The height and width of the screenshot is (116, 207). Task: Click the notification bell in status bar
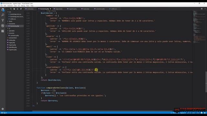pyautogui.click(x=205, y=113)
